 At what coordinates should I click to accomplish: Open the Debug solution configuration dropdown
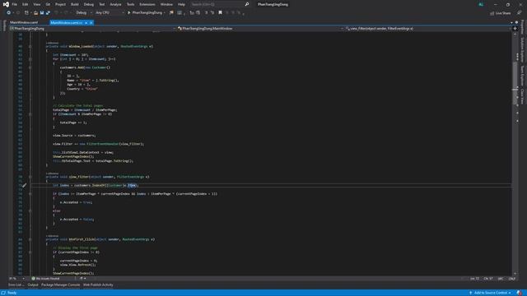(x=84, y=13)
